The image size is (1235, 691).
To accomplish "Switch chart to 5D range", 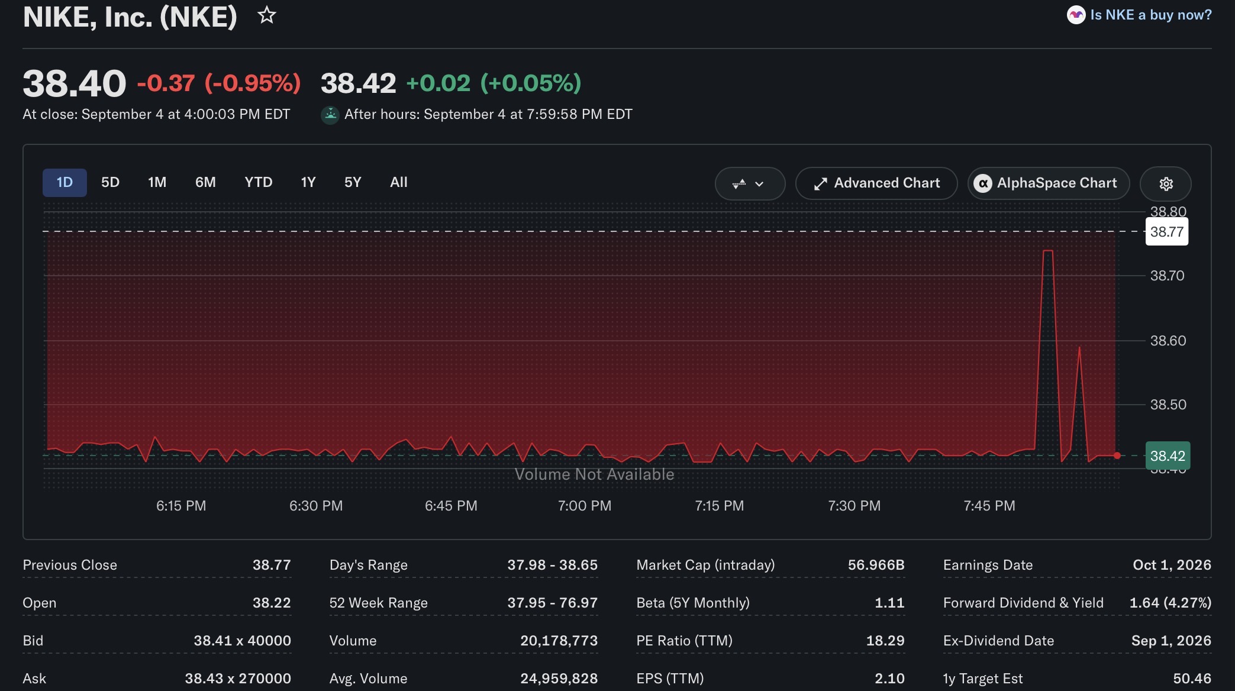I will coord(110,182).
